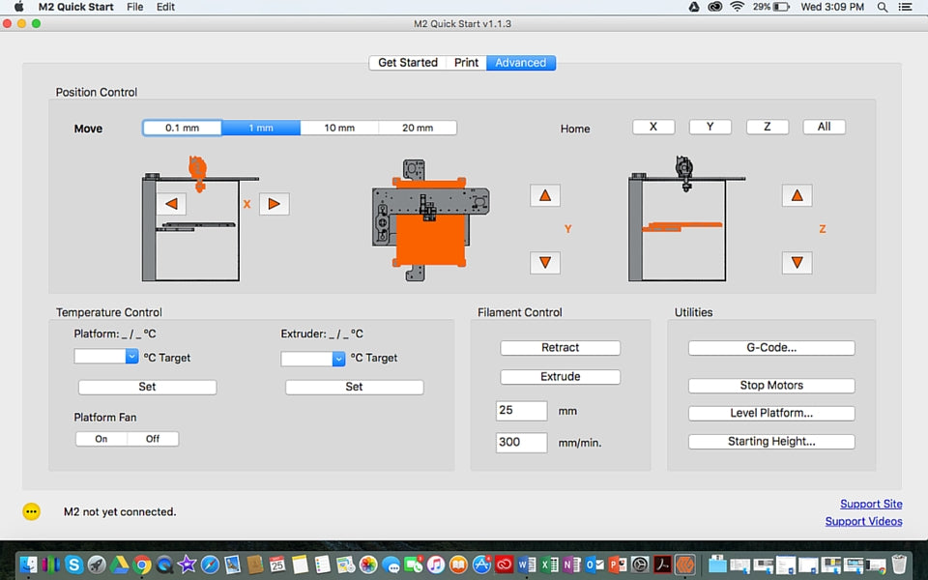Screen dimensions: 928x580
Task: Turn Platform Fan On
Action: (x=101, y=439)
